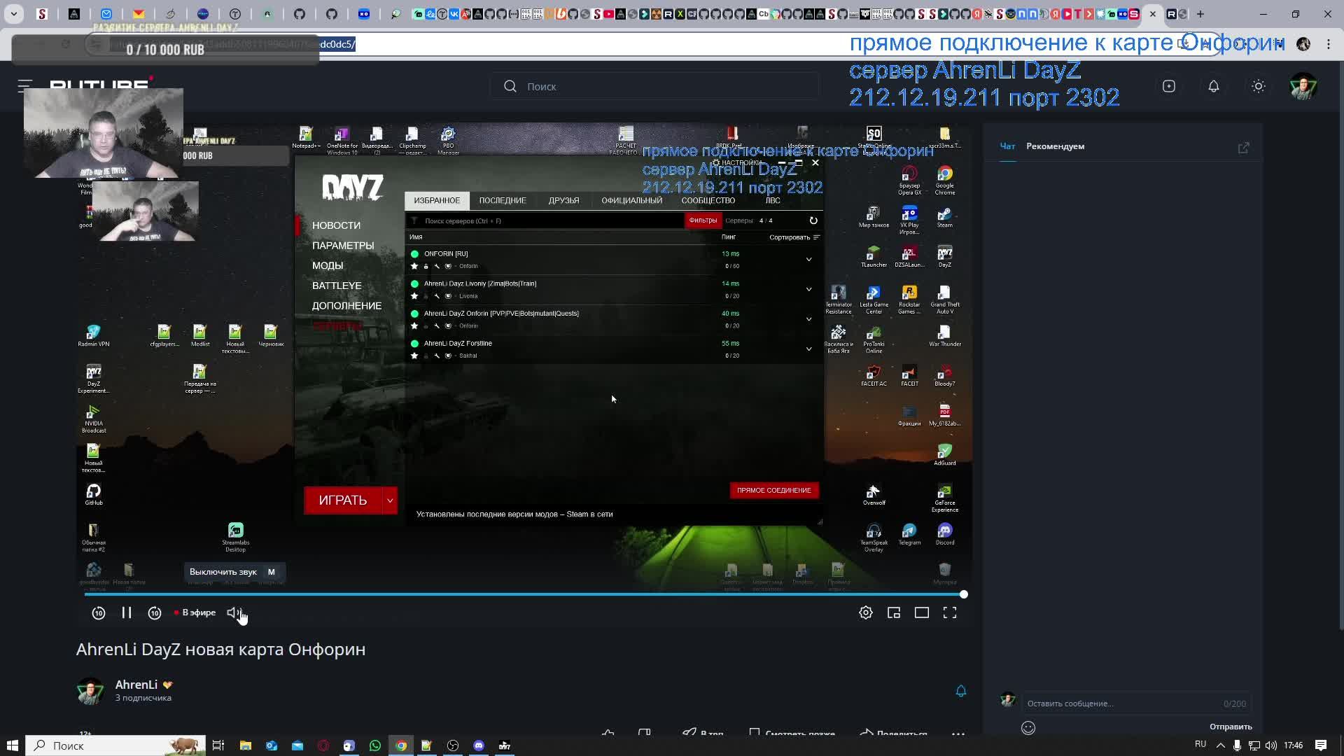Screen dimensions: 1344x756
Task: Click the ИГРАТЬ play button
Action: pyautogui.click(x=343, y=500)
